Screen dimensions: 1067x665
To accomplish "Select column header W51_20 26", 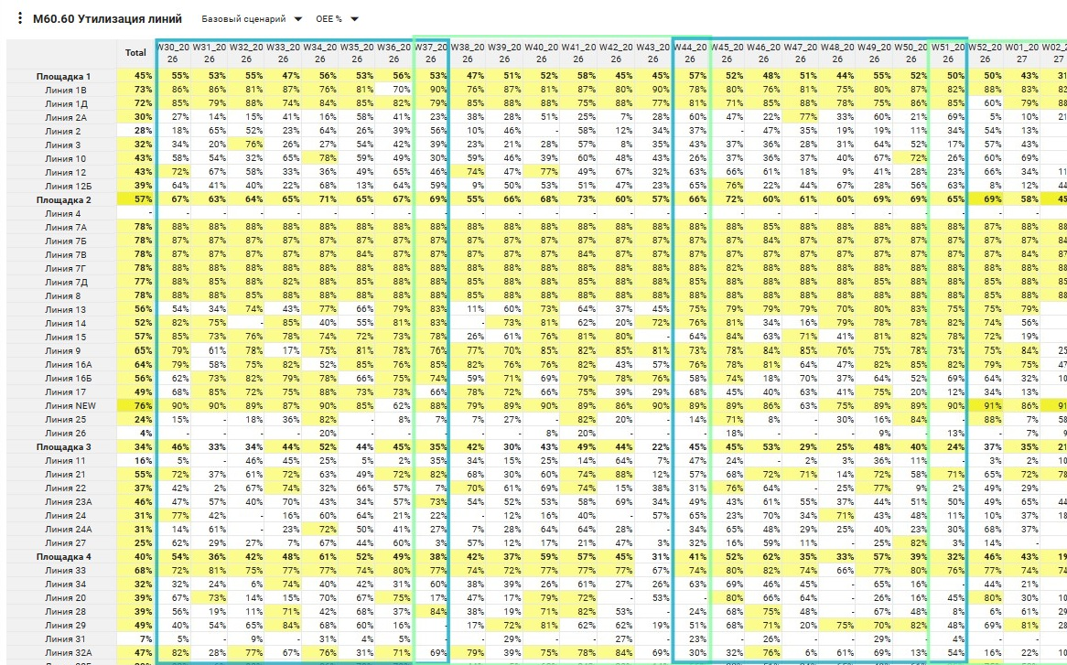I will [x=948, y=53].
